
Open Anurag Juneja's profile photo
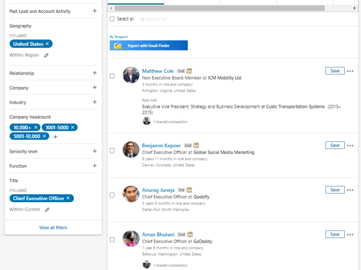click(x=131, y=194)
